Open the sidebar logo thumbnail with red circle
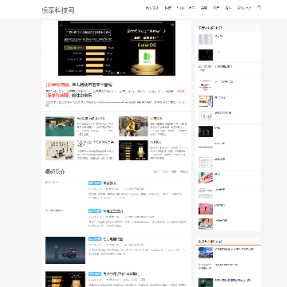Viewport: 287px width, 287px height. [206, 85]
